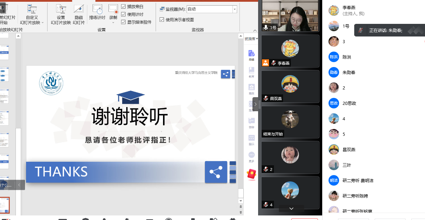Disable 使用演示者视图 presenter view checkbox
Viewport: 425px width, 220px height.
click(162, 20)
